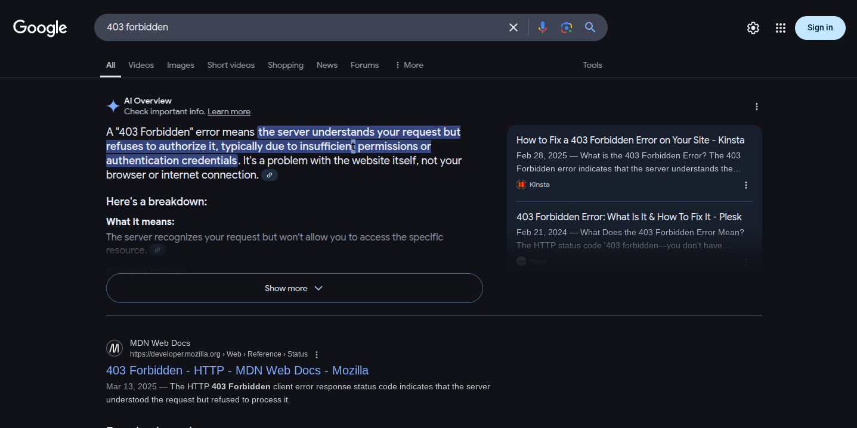Open AI Overview three-dot options
The image size is (857, 428).
(757, 107)
